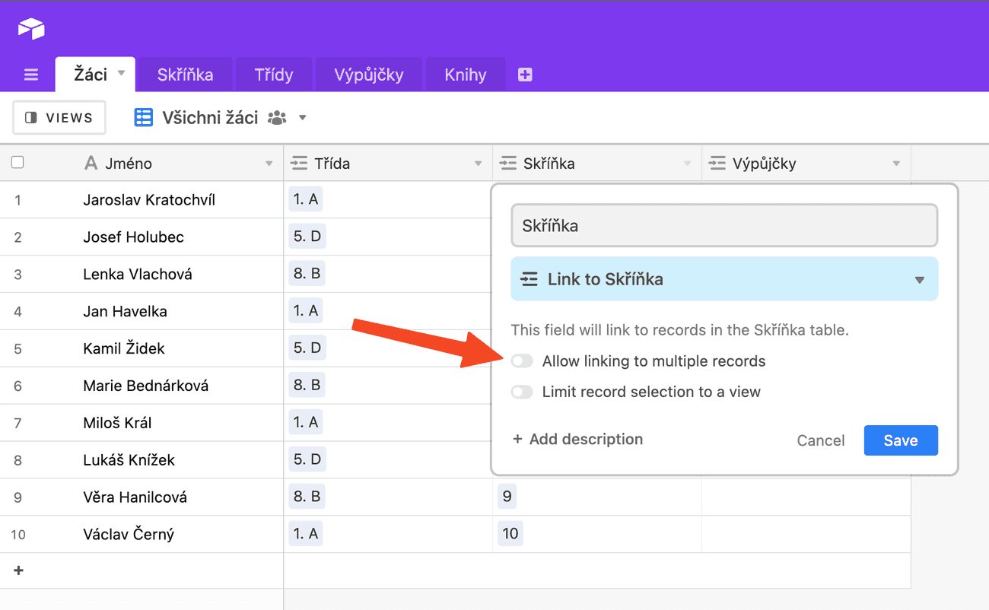989x610 pixels.
Task: Click the collaborators people icon
Action: point(277,118)
